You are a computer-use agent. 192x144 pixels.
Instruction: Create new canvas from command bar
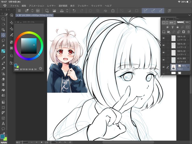tap(47, 11)
